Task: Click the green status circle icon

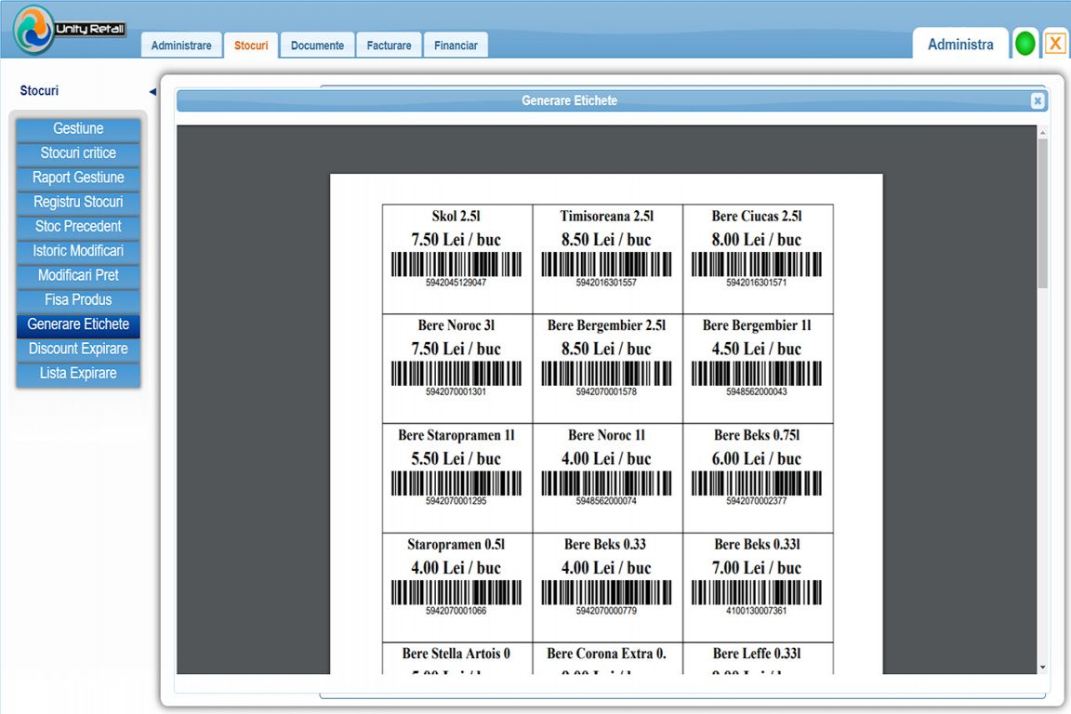Action: (1025, 45)
